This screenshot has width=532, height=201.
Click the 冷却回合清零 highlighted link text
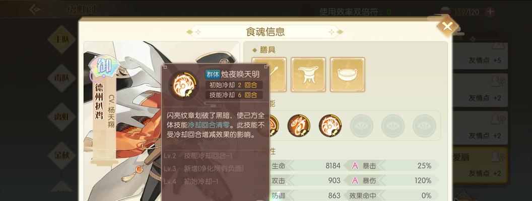coord(210,125)
